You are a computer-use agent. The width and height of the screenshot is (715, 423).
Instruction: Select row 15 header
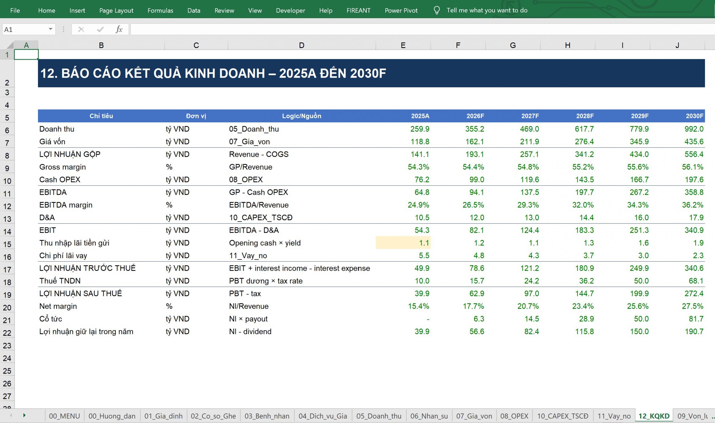[7, 244]
